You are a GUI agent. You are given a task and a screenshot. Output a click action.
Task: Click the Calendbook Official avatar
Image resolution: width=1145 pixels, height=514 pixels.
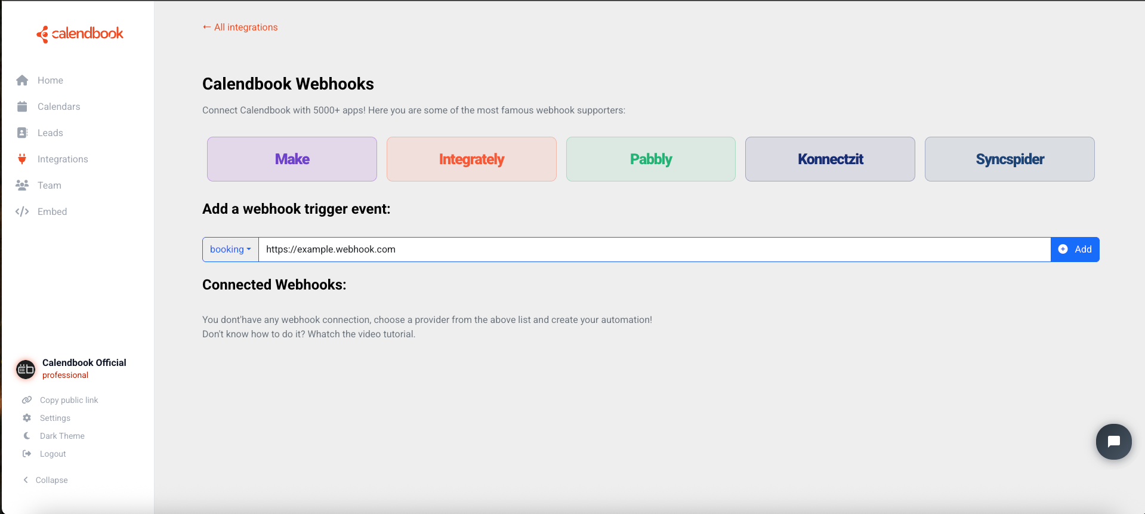click(26, 370)
